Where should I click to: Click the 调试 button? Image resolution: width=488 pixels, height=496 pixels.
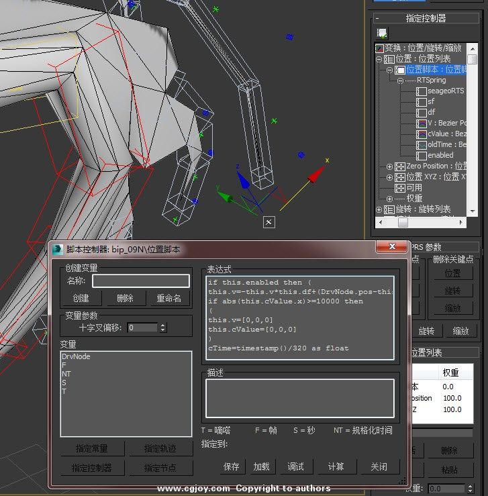click(x=296, y=466)
